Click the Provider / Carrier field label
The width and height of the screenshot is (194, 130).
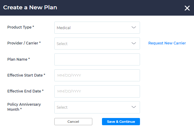24,43
